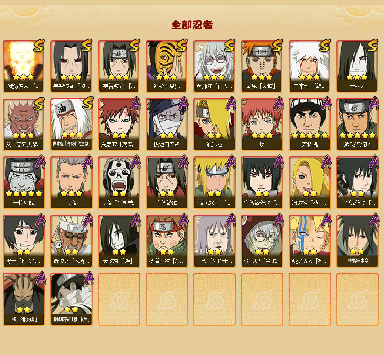Image resolution: width=384 pixels, height=355 pixels.
Task: Click the S rank badge on 大蛇丸
Action: point(373,45)
